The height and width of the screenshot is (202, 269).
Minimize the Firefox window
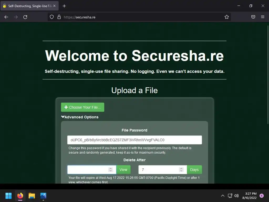[239, 6]
